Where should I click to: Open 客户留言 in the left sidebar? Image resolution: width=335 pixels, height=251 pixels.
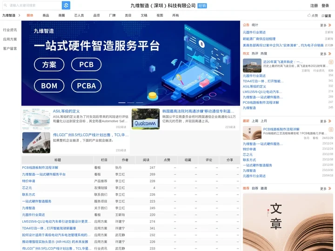pos(10,49)
